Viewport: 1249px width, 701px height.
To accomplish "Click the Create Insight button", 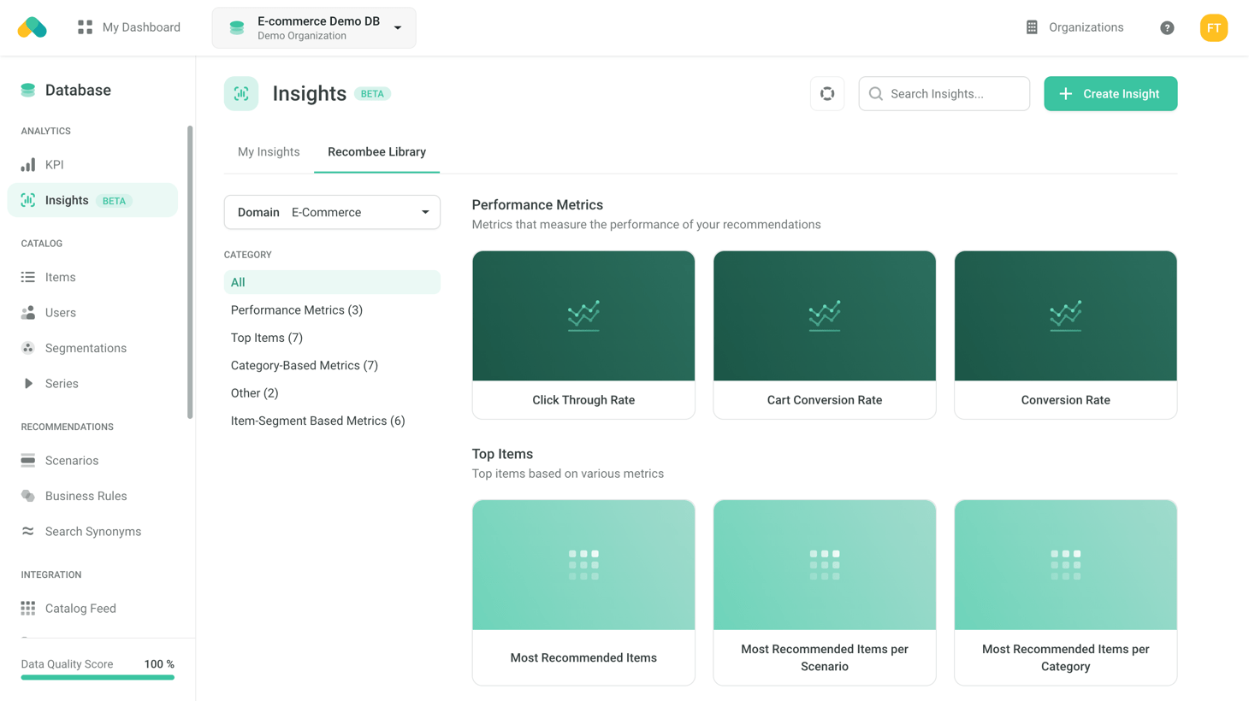I will point(1110,94).
